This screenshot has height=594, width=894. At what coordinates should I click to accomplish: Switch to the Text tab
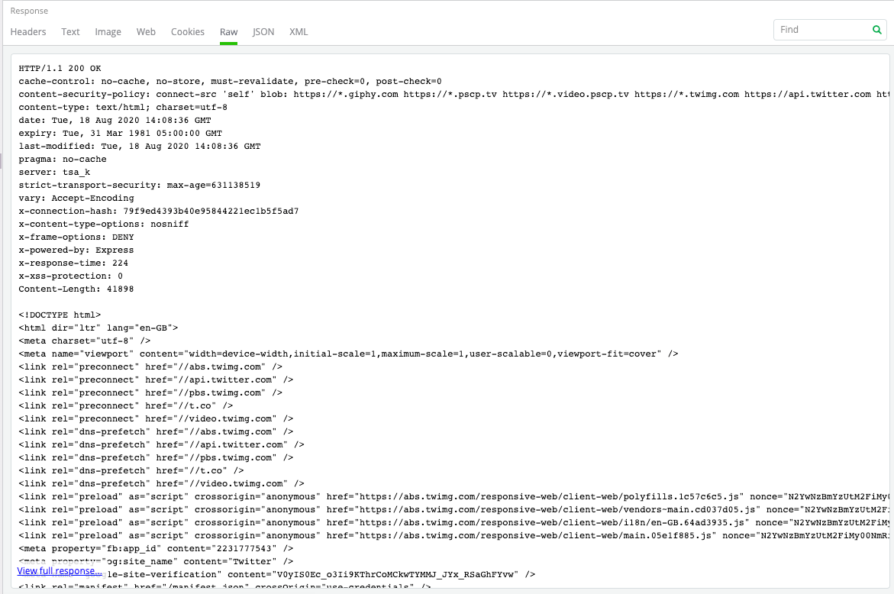71,32
